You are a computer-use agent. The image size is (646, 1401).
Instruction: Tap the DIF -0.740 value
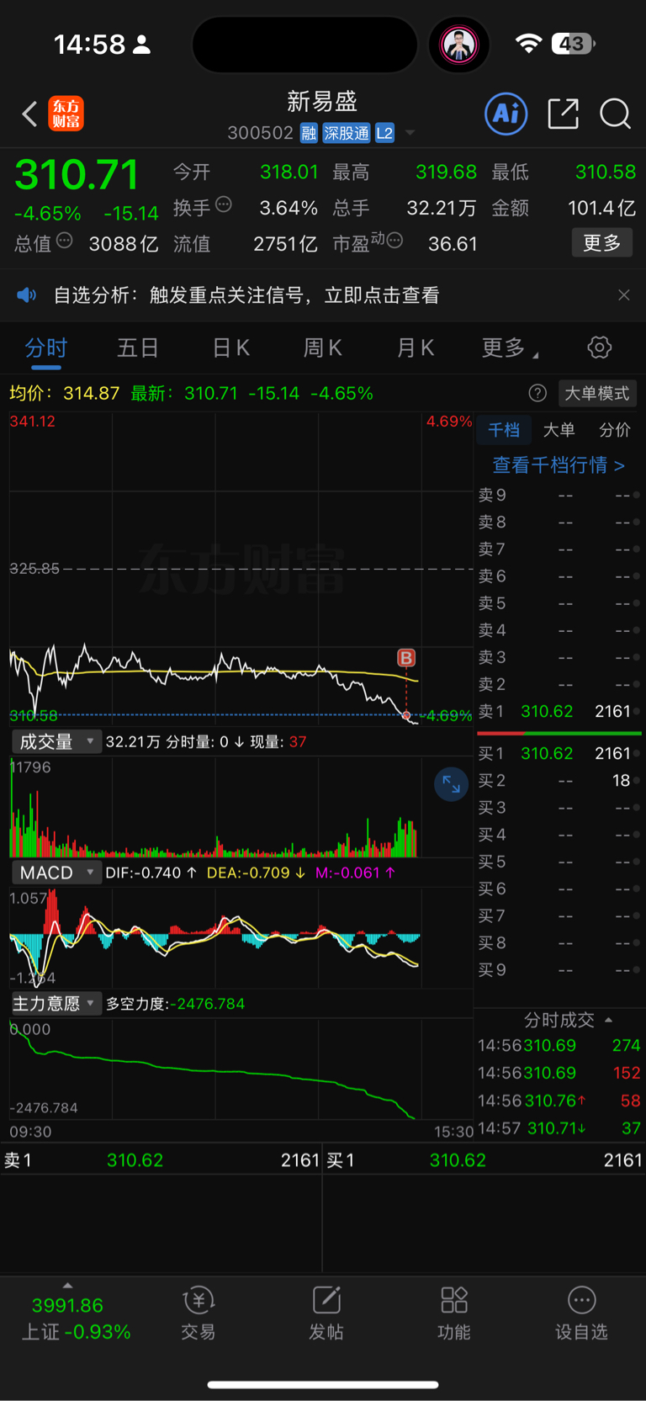[151, 873]
